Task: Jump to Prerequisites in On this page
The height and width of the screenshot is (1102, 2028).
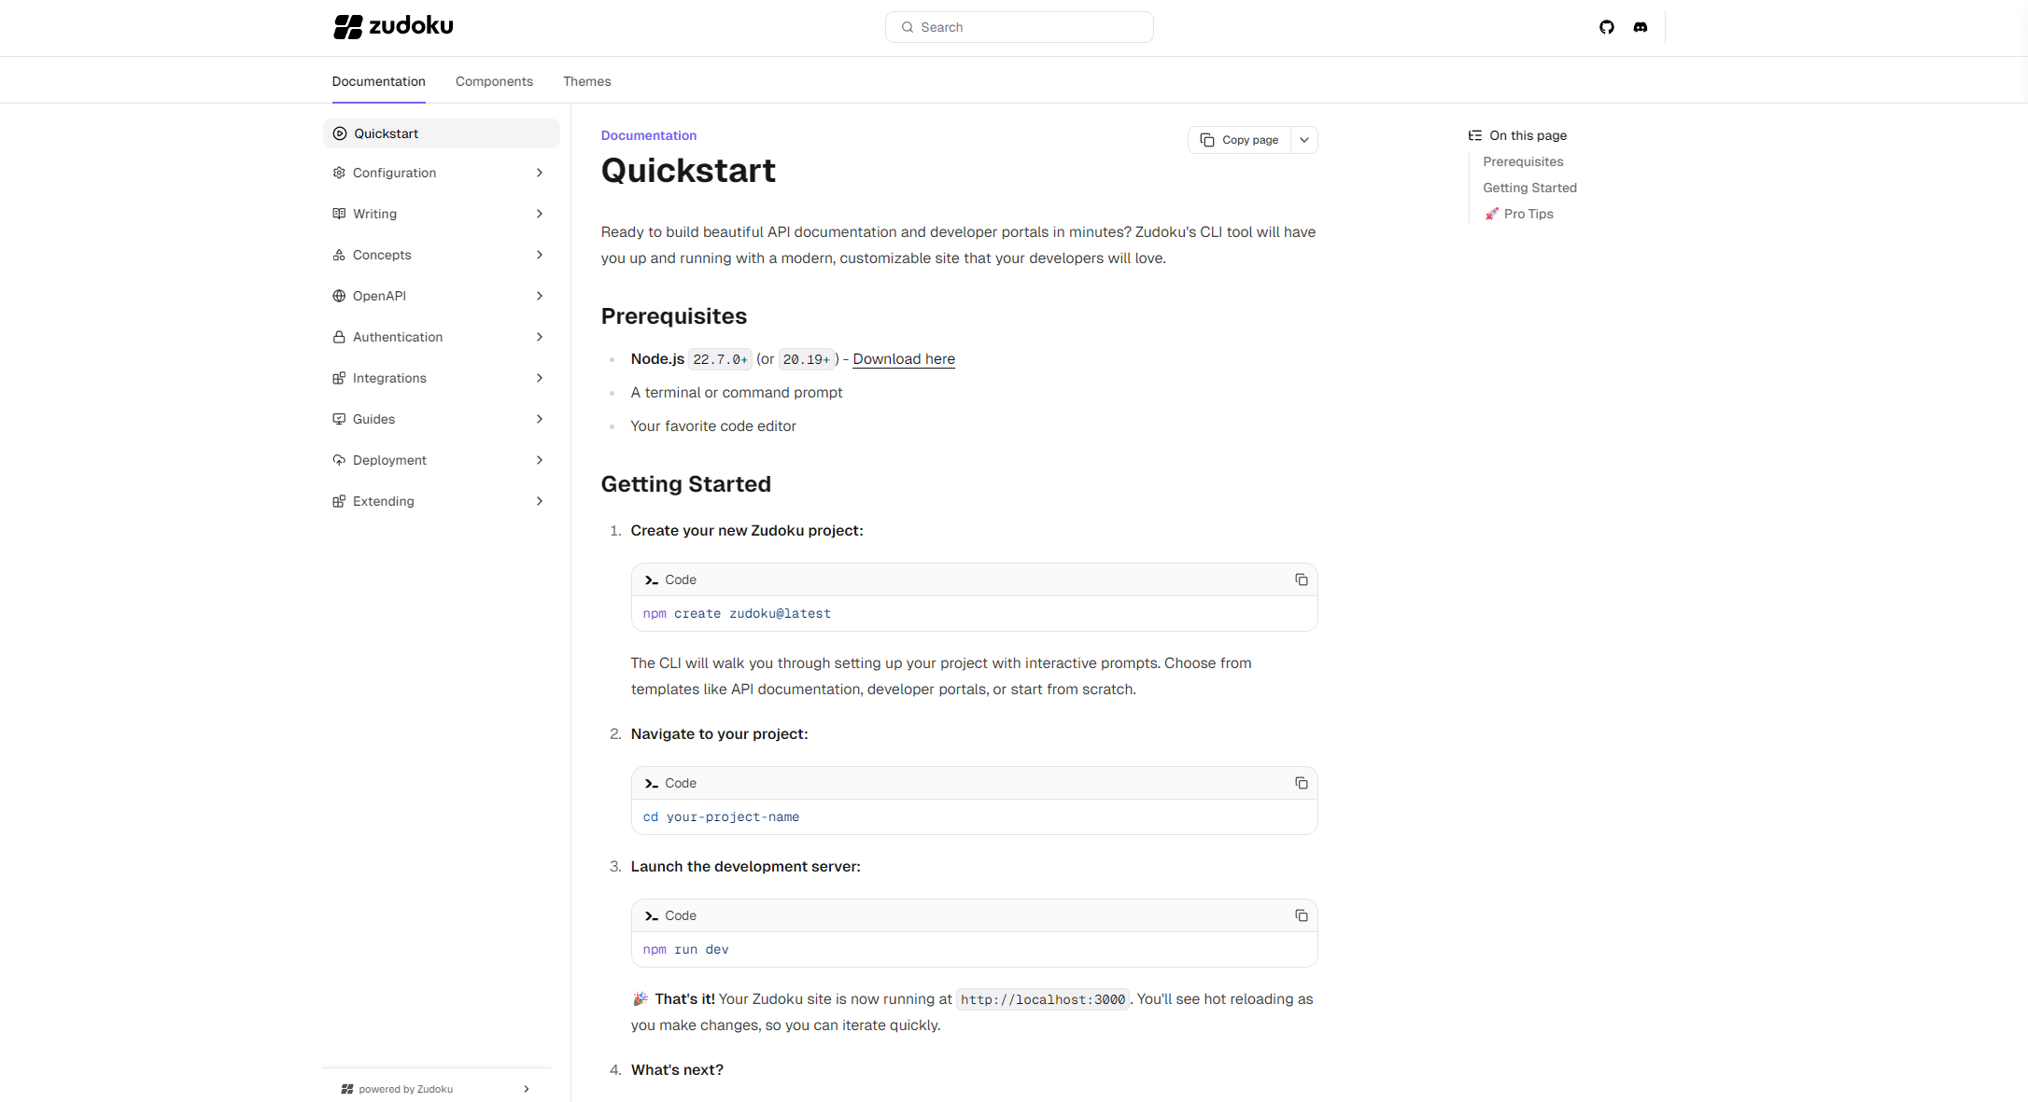Action: [x=1523, y=161]
